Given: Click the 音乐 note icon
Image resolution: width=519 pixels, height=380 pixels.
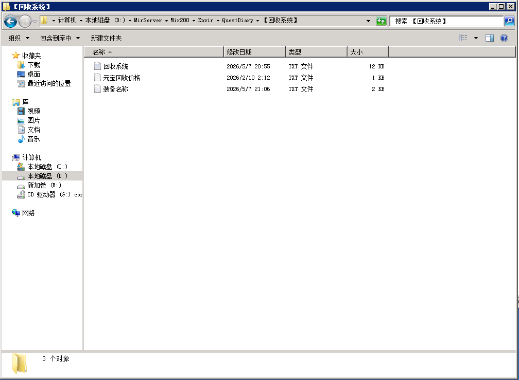Looking at the screenshot, I should [x=21, y=139].
